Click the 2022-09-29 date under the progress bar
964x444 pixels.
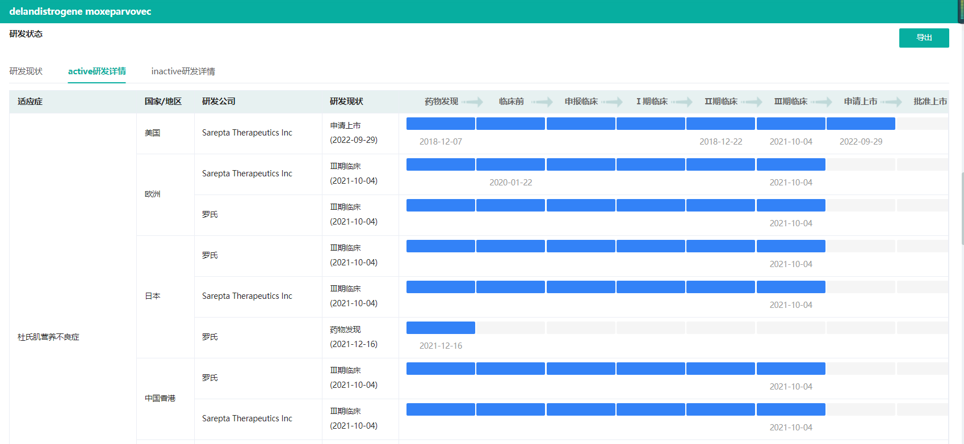(861, 142)
